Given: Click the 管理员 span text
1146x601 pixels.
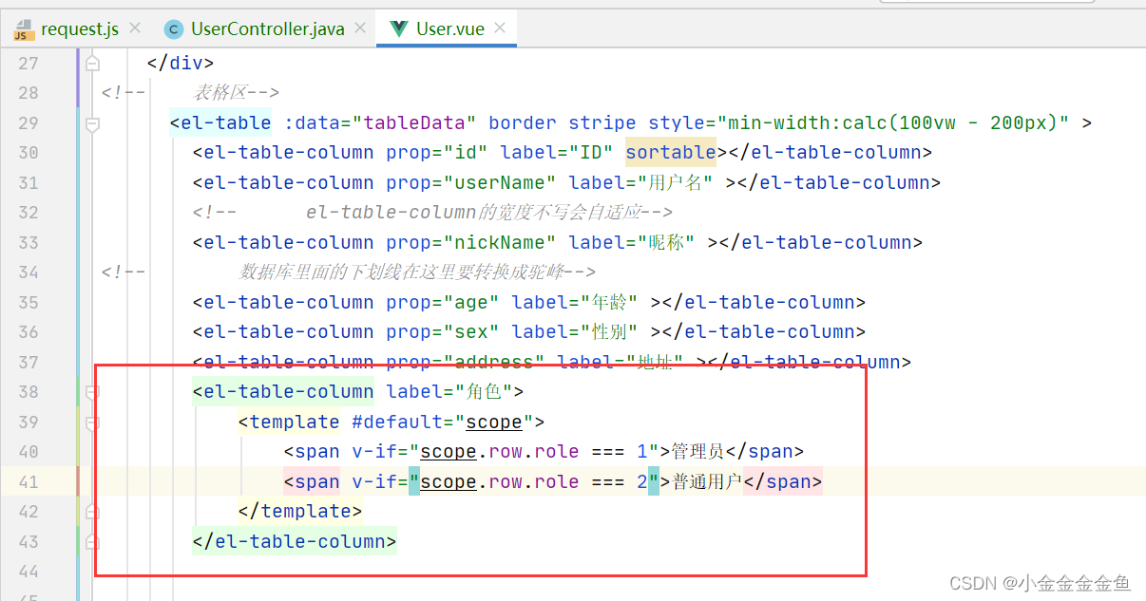Looking at the screenshot, I should coord(698,452).
